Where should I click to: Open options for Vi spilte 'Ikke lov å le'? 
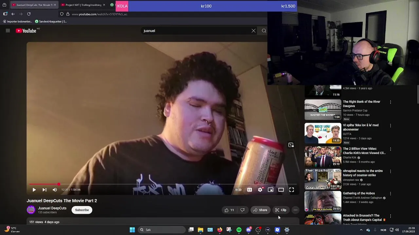point(391,126)
